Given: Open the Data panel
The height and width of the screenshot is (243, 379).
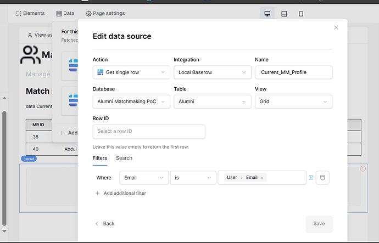Looking at the screenshot, I should [x=65, y=14].
